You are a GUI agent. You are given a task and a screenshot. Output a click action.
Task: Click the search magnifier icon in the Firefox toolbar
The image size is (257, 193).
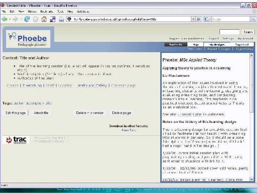click(253, 19)
